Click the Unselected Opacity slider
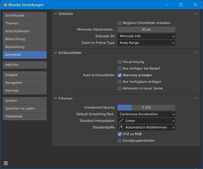This screenshot has width=203, height=169. (x=146, y=108)
